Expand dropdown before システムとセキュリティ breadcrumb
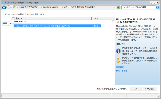Screen dimensions: 161x99 coord(17,7)
